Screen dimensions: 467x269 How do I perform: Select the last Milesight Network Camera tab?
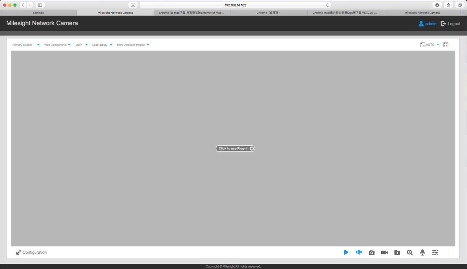tap(422, 13)
